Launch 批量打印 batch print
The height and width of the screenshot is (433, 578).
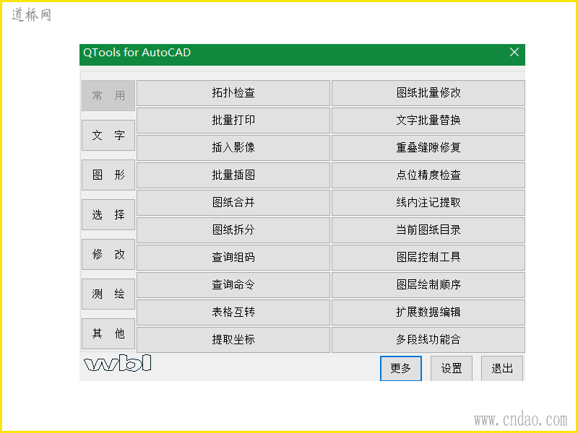click(233, 121)
